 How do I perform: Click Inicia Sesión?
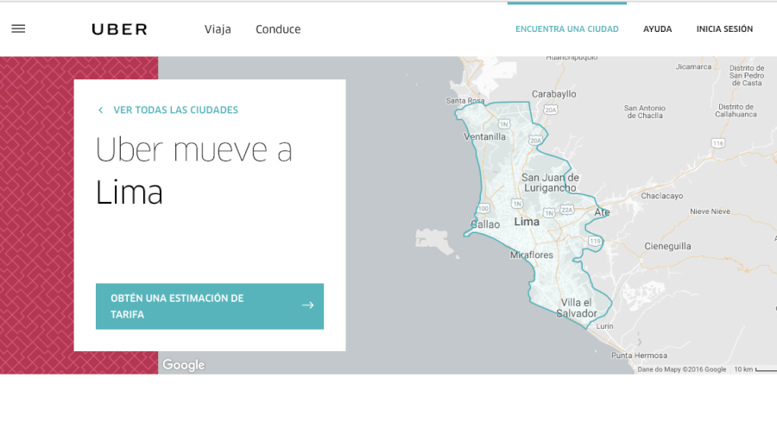tap(724, 29)
